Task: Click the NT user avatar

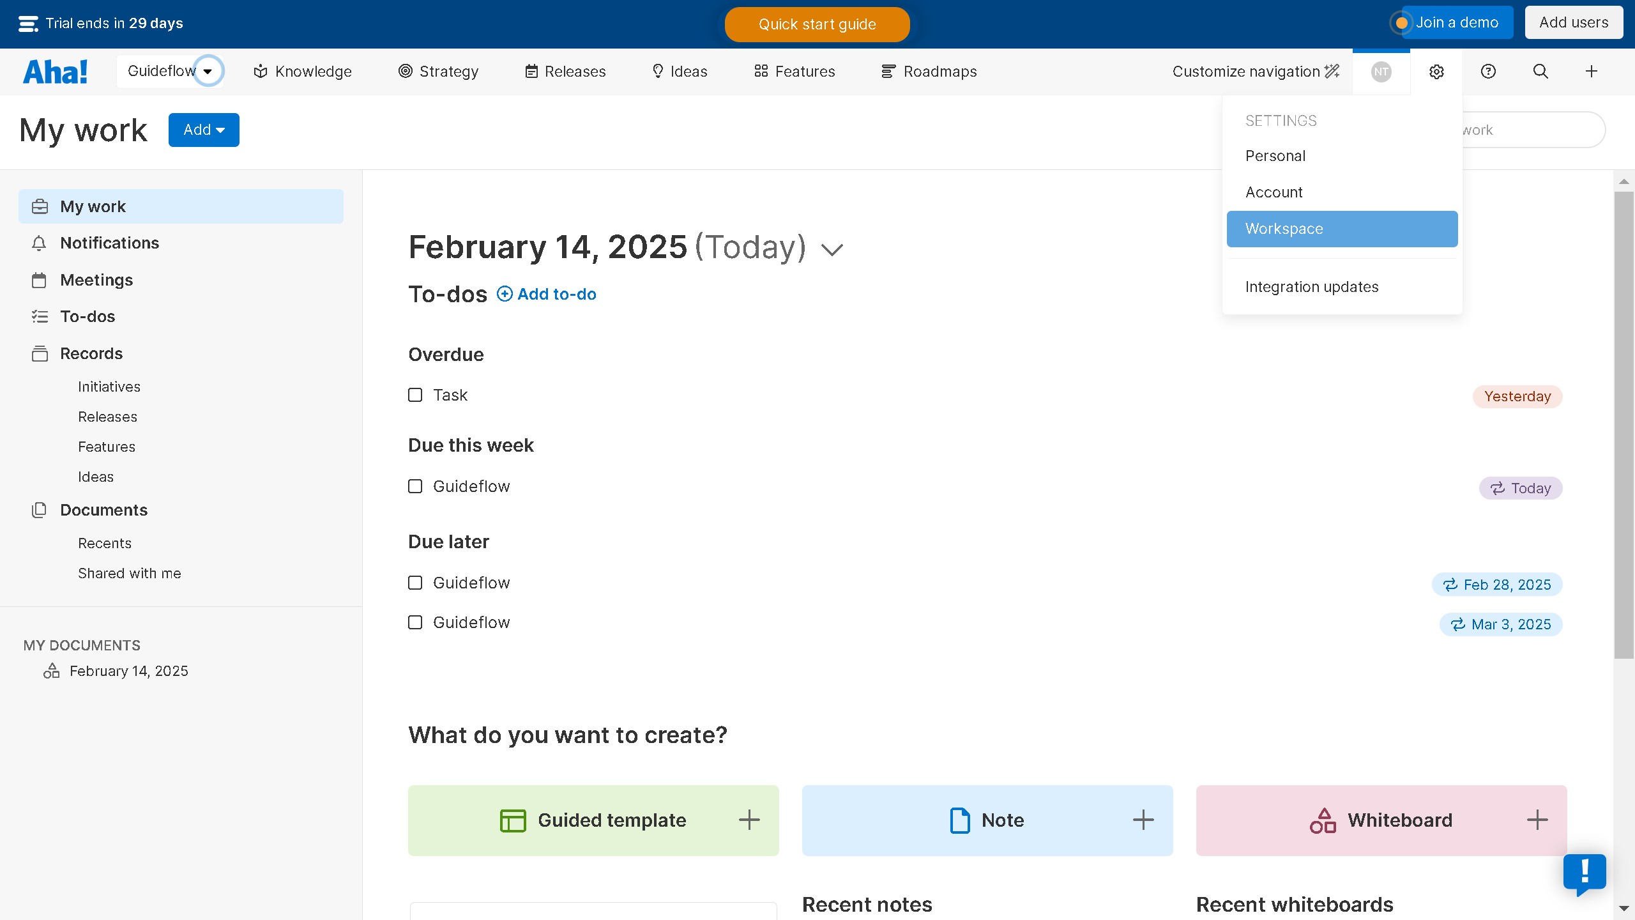Action: pyautogui.click(x=1381, y=72)
